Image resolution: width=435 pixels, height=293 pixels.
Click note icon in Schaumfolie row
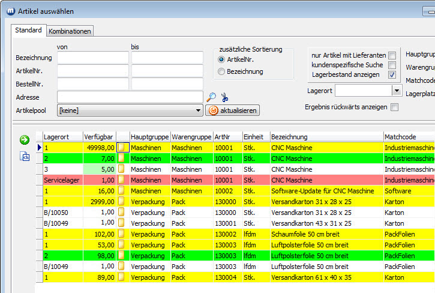point(122,234)
